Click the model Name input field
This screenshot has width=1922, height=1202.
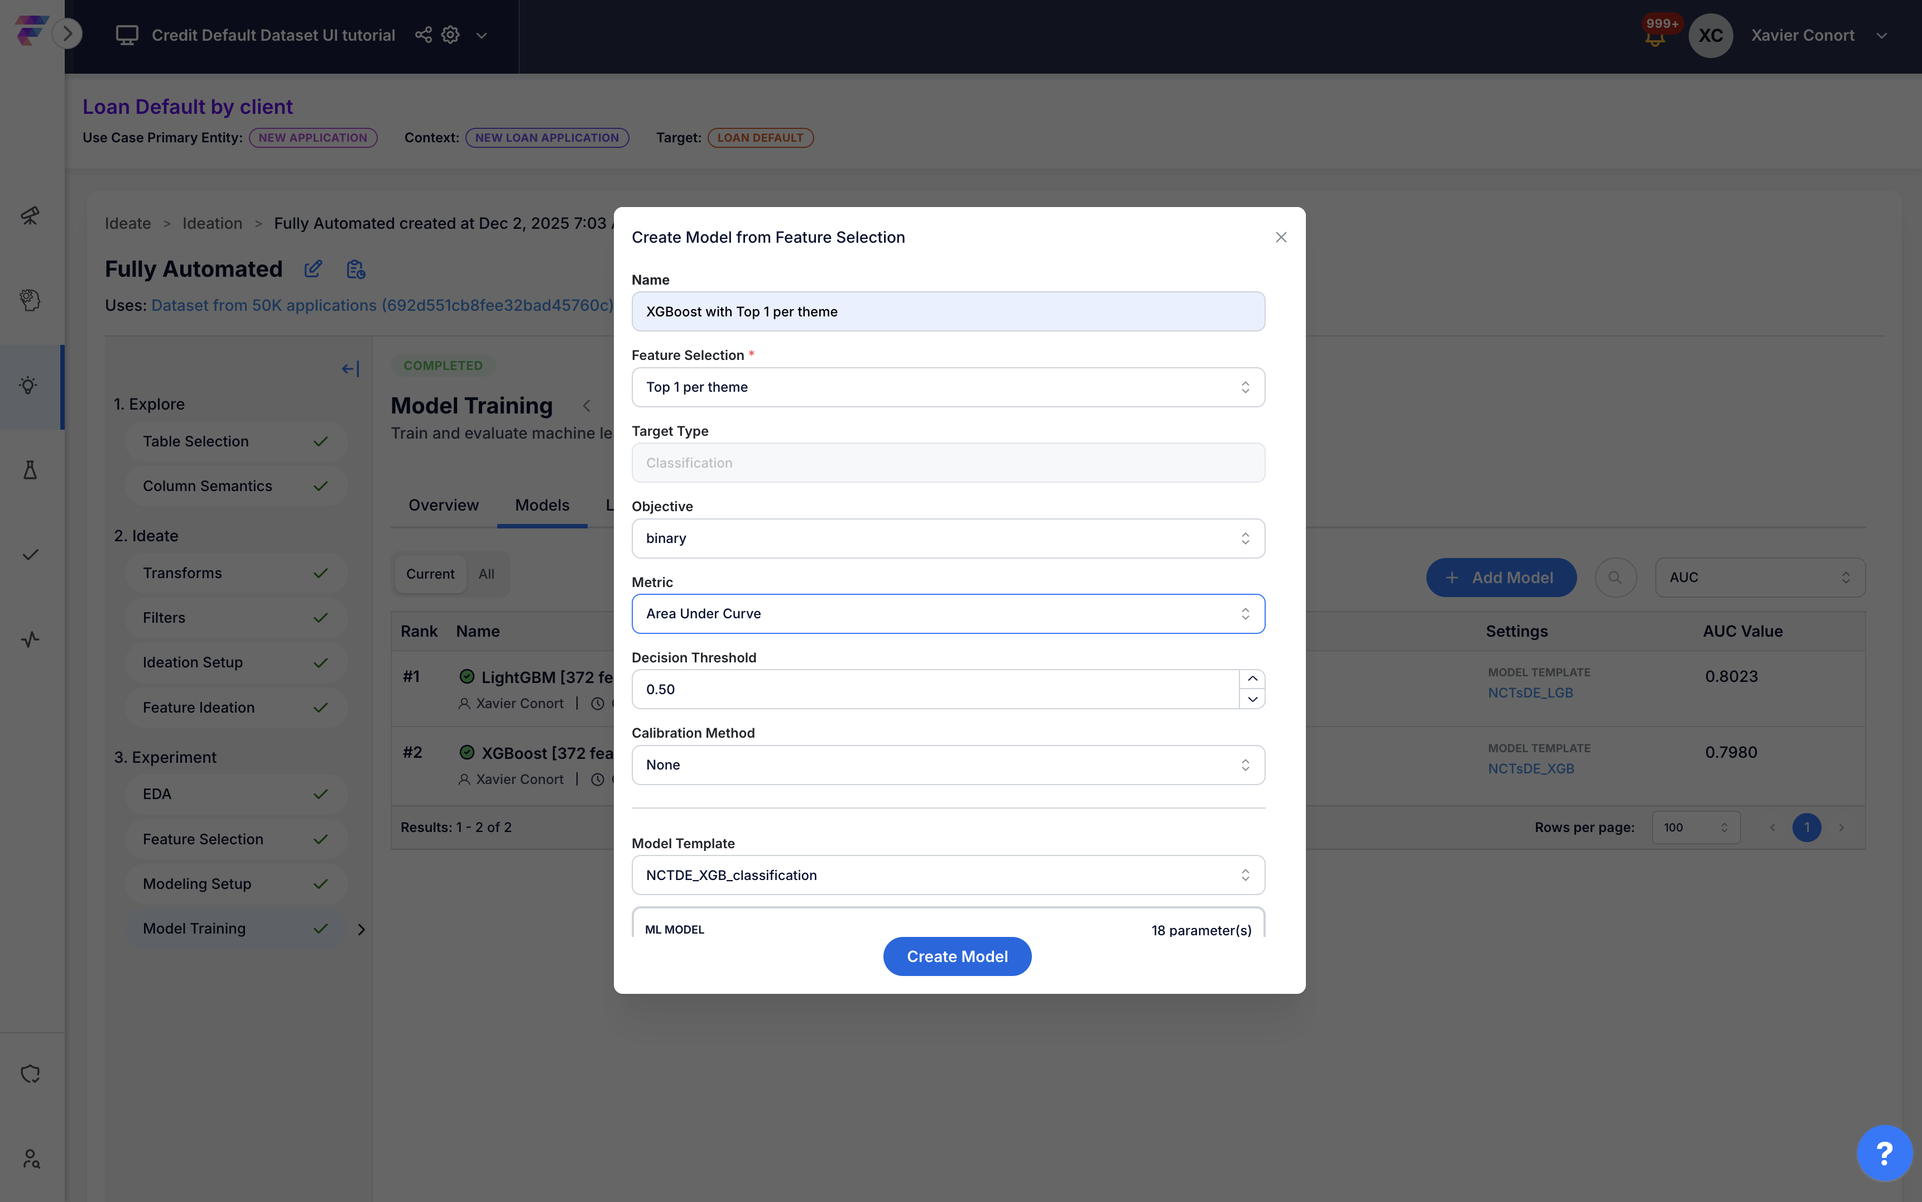(948, 311)
